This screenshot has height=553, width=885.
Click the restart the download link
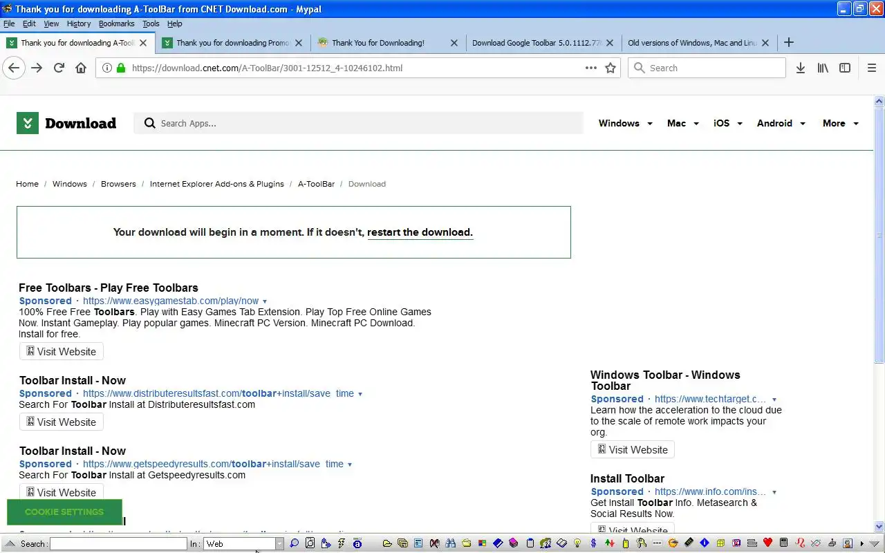pyautogui.click(x=420, y=232)
